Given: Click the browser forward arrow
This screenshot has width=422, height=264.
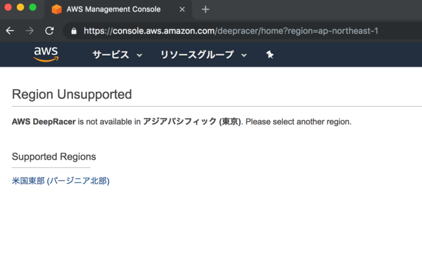Looking at the screenshot, I should click(x=30, y=31).
